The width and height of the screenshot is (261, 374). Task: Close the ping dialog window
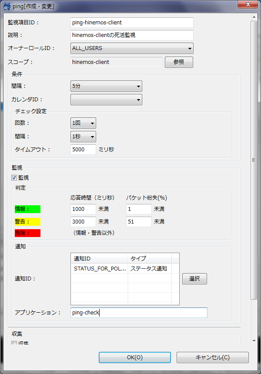248,4
